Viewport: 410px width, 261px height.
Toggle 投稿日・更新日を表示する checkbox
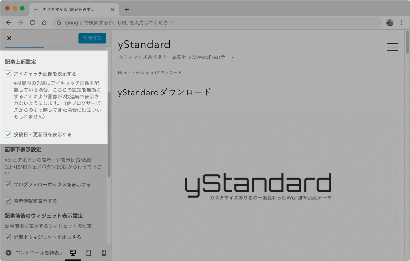[8, 134]
